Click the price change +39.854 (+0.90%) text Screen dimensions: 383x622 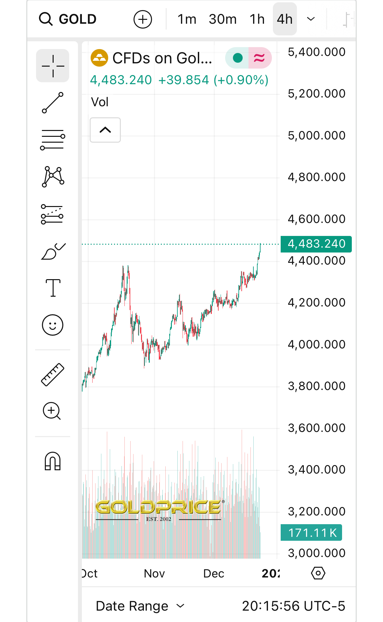click(213, 80)
